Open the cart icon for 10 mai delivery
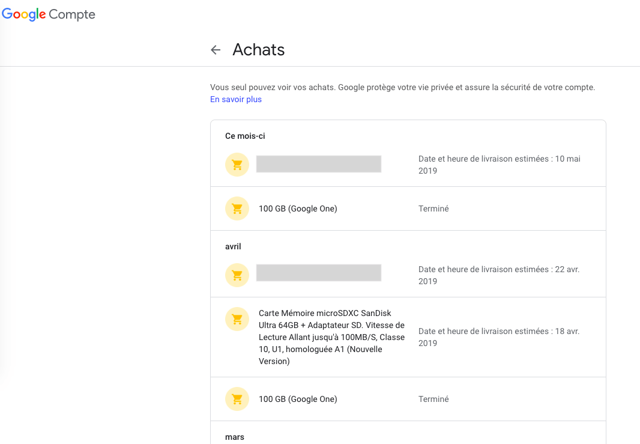Screen dimensions: 640x444 (x=237, y=165)
